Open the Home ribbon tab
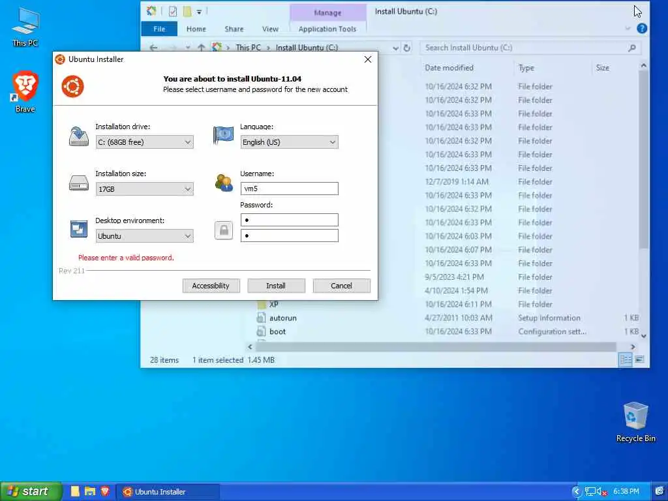668x501 pixels. click(x=196, y=29)
